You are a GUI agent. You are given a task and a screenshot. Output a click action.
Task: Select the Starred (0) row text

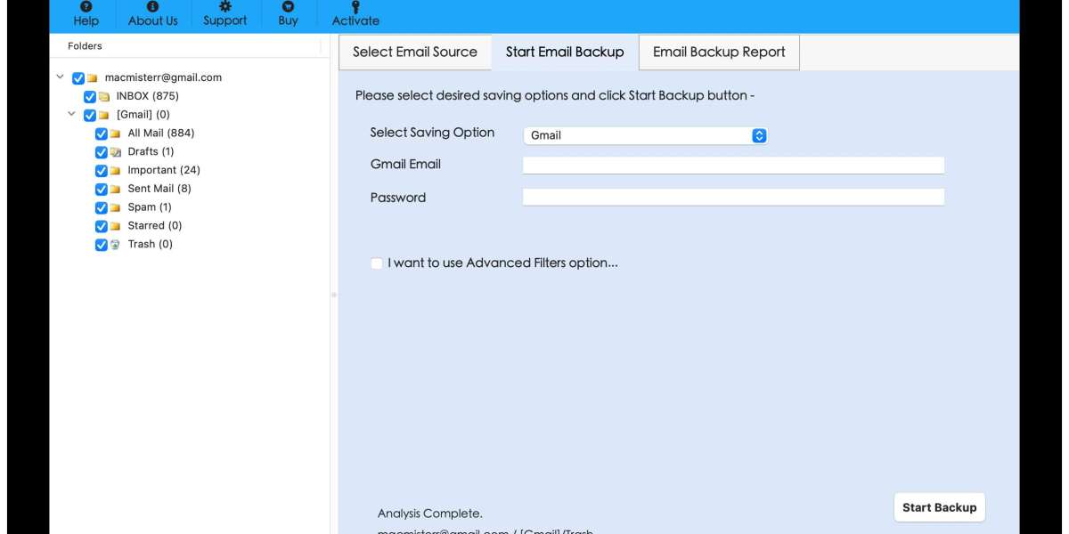click(155, 226)
